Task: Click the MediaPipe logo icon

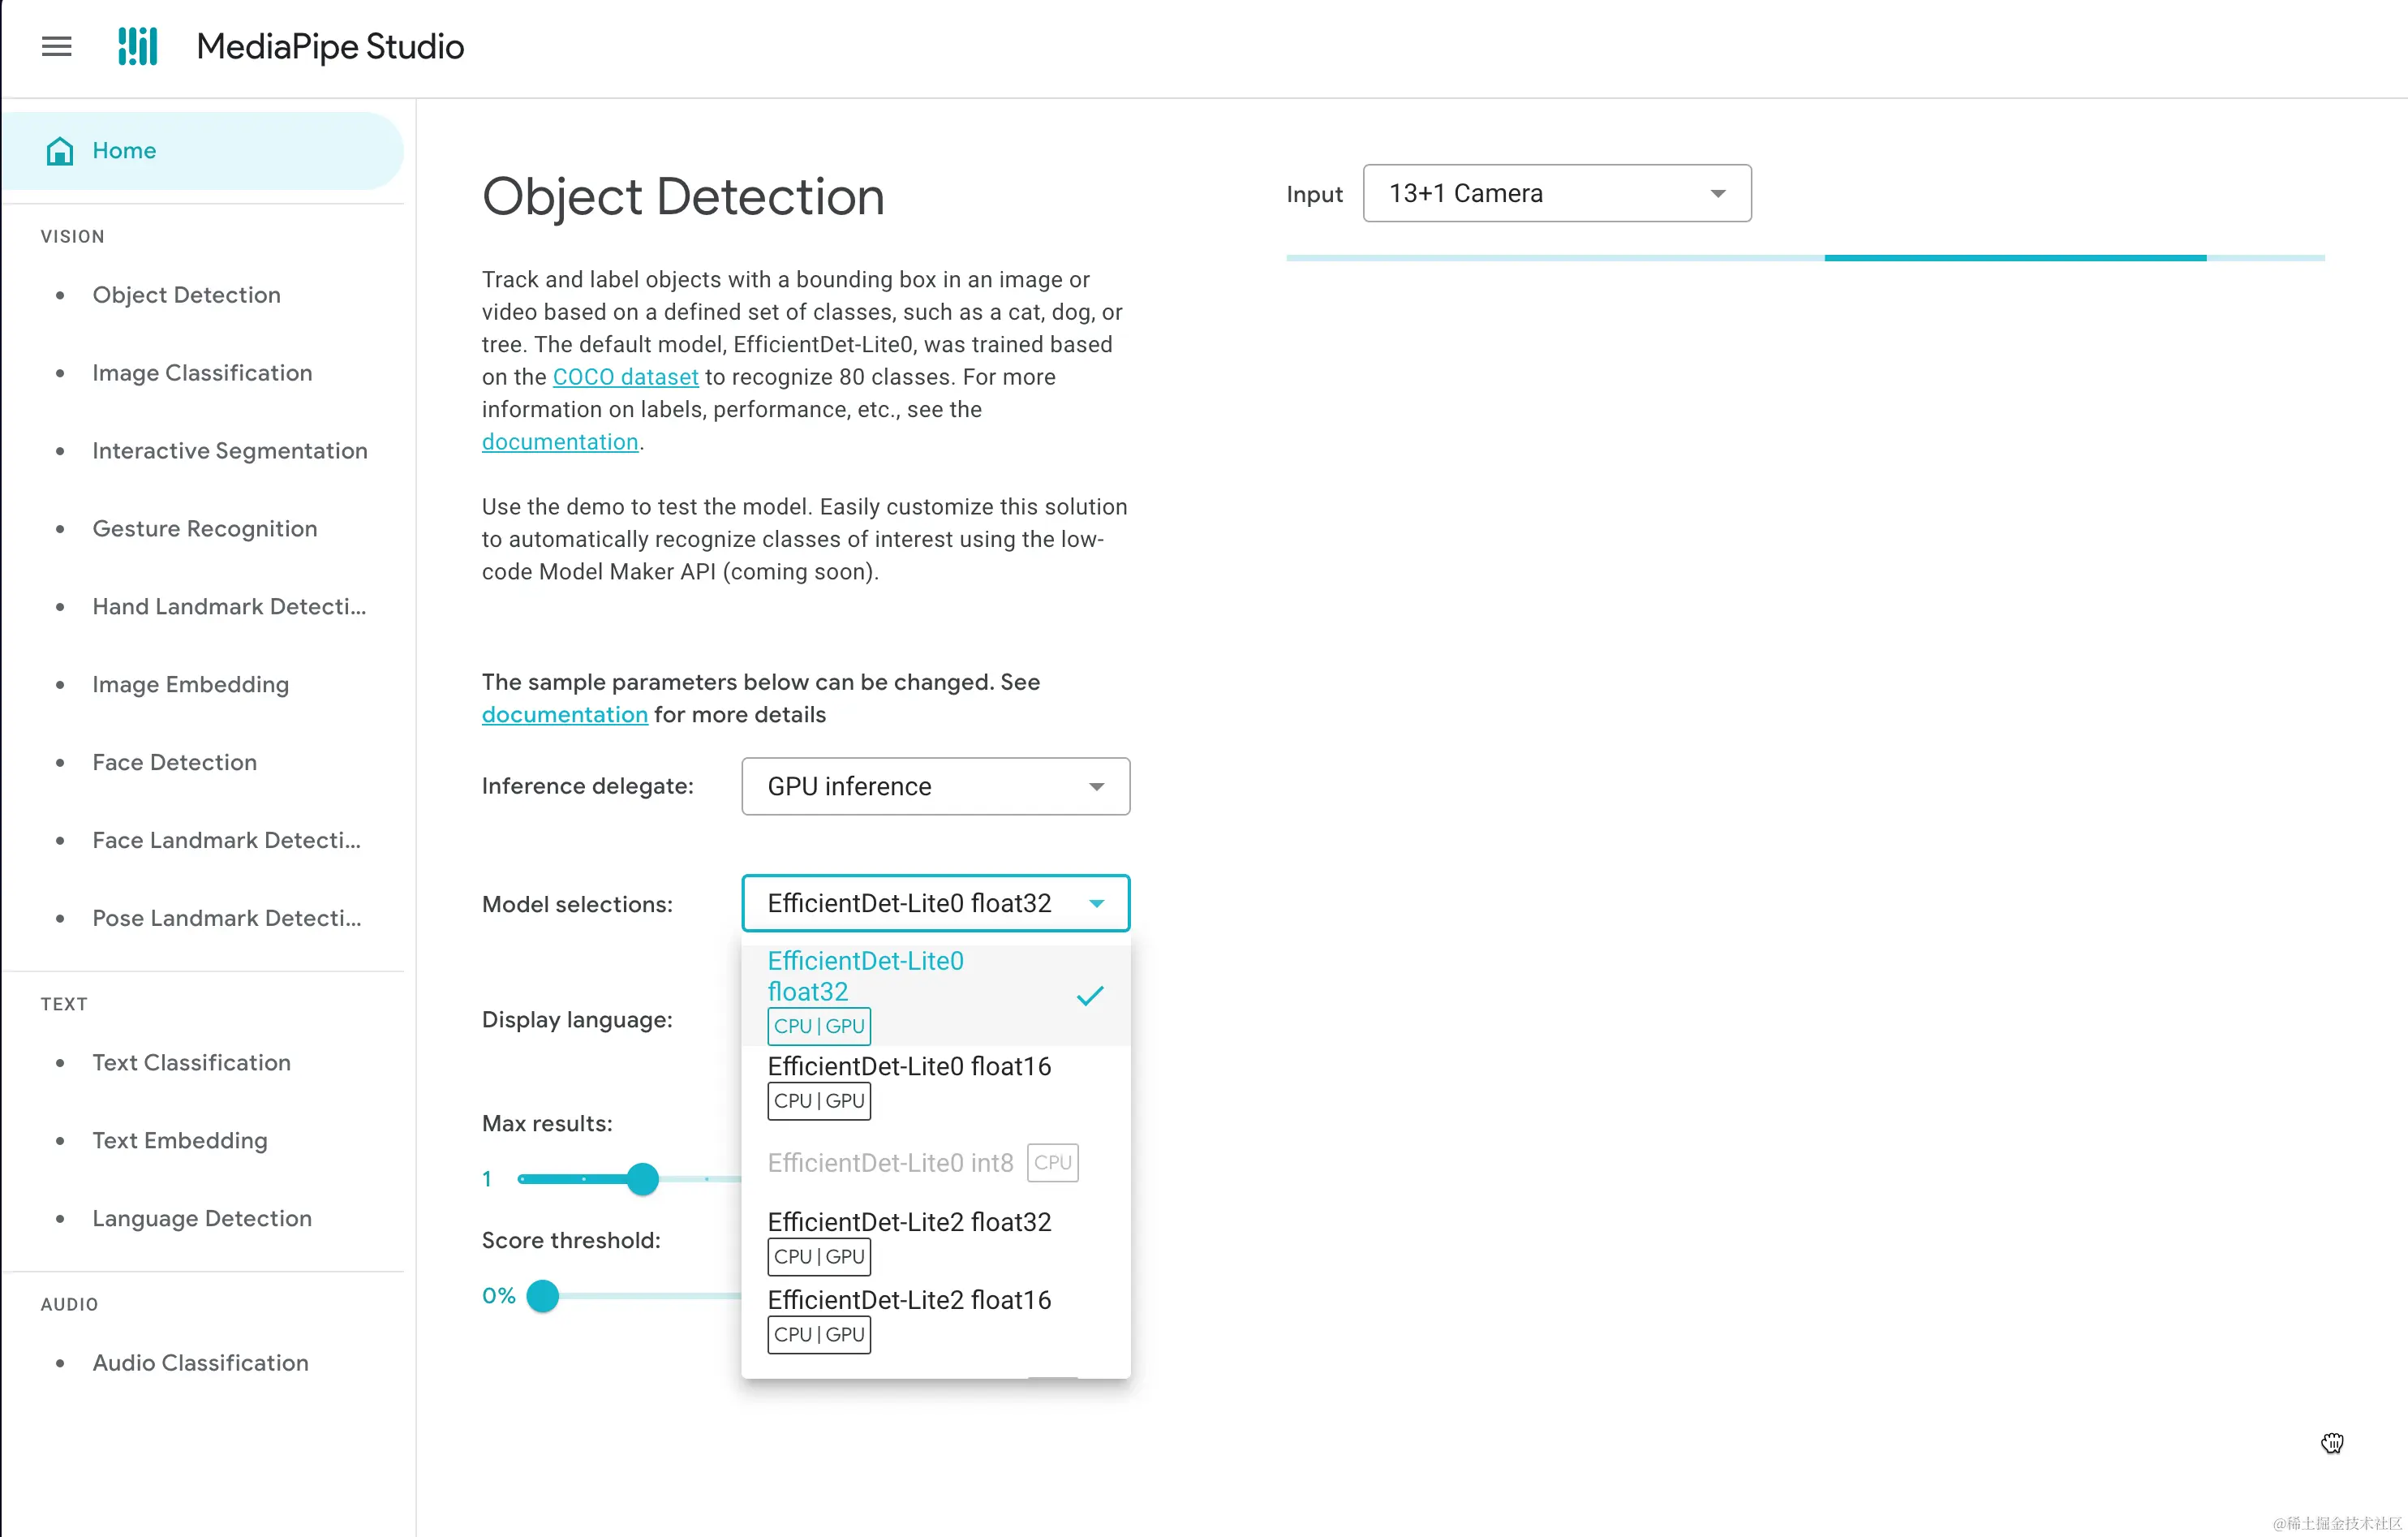Action: tap(137, 46)
